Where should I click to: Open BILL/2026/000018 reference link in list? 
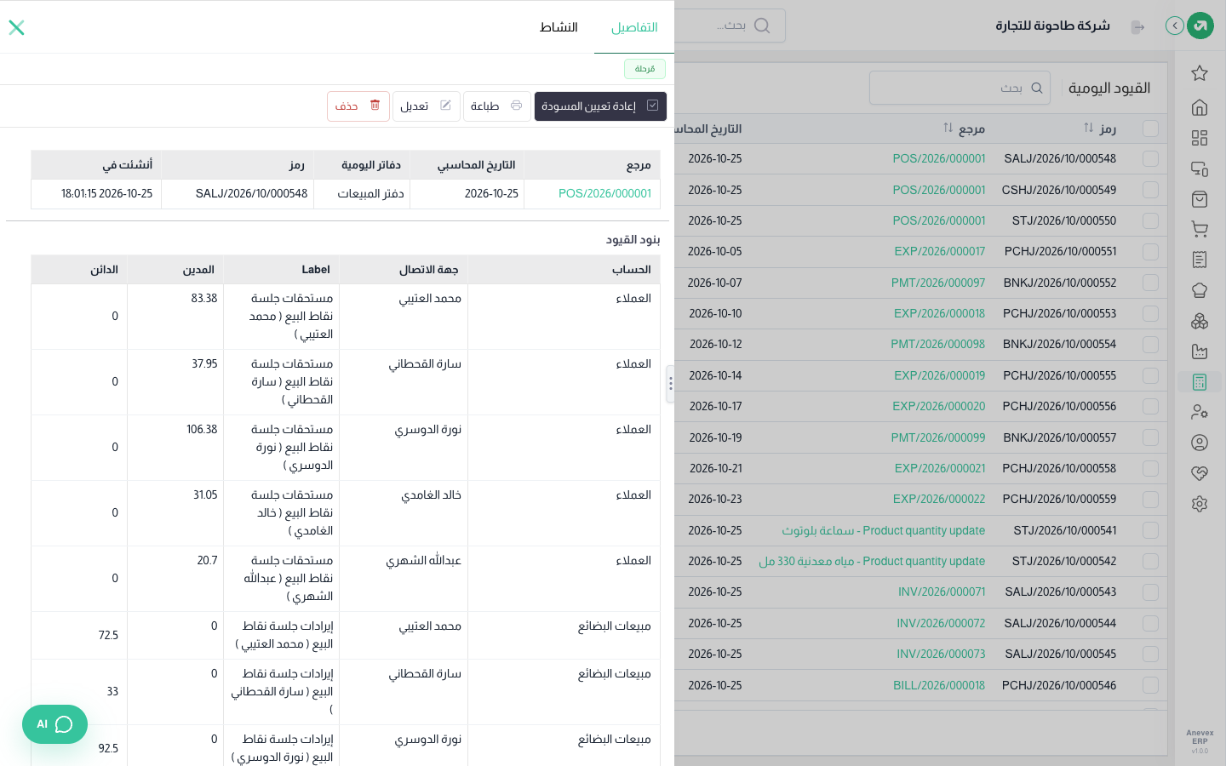pos(939,685)
